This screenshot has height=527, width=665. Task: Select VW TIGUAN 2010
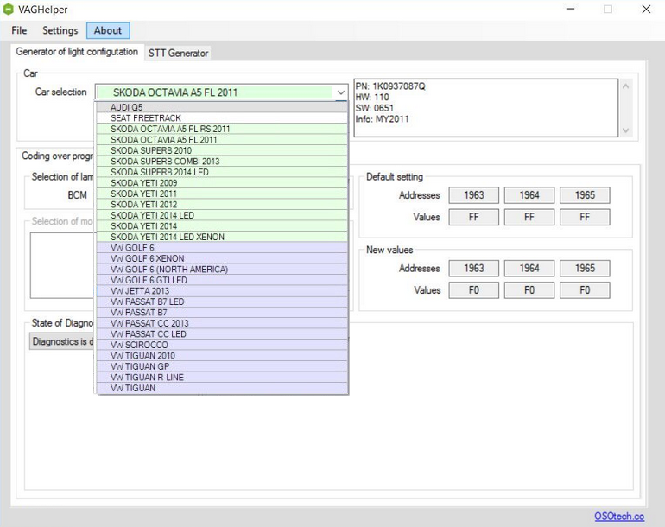pyautogui.click(x=222, y=356)
